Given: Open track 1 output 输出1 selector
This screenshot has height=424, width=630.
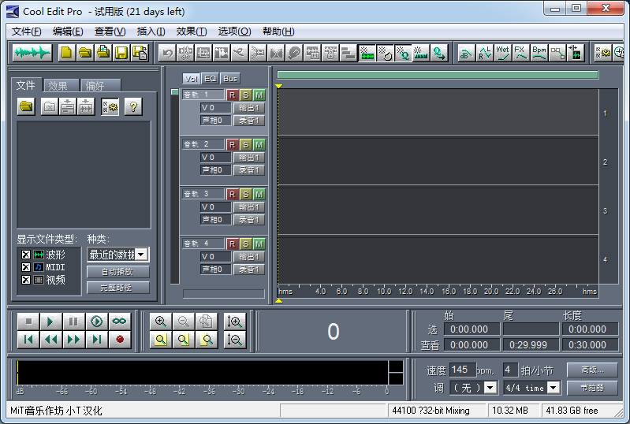Looking at the screenshot, I should pos(249,108).
